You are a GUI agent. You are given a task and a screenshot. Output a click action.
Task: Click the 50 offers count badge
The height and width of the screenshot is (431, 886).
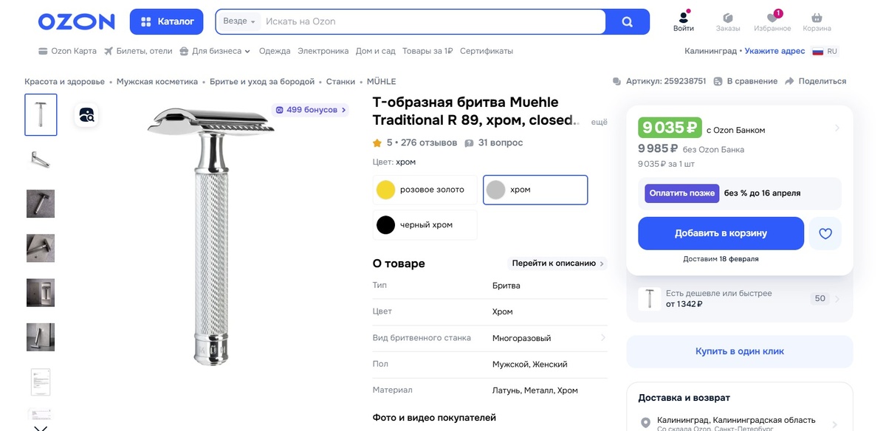coord(820,298)
